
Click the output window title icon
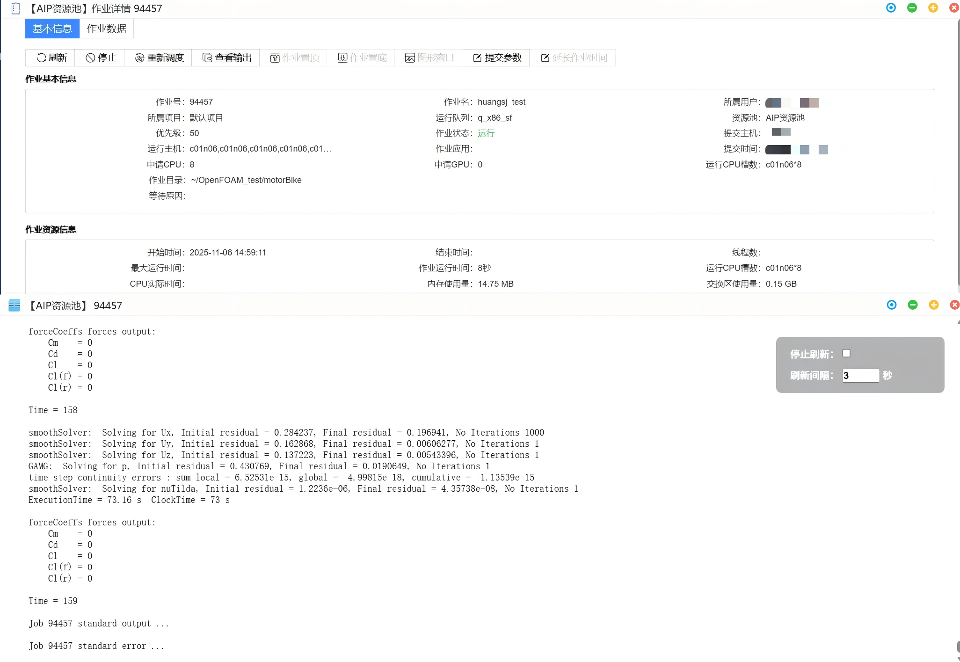(15, 306)
